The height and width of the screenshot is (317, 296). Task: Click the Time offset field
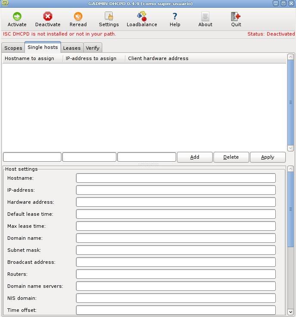[x=176, y=310]
